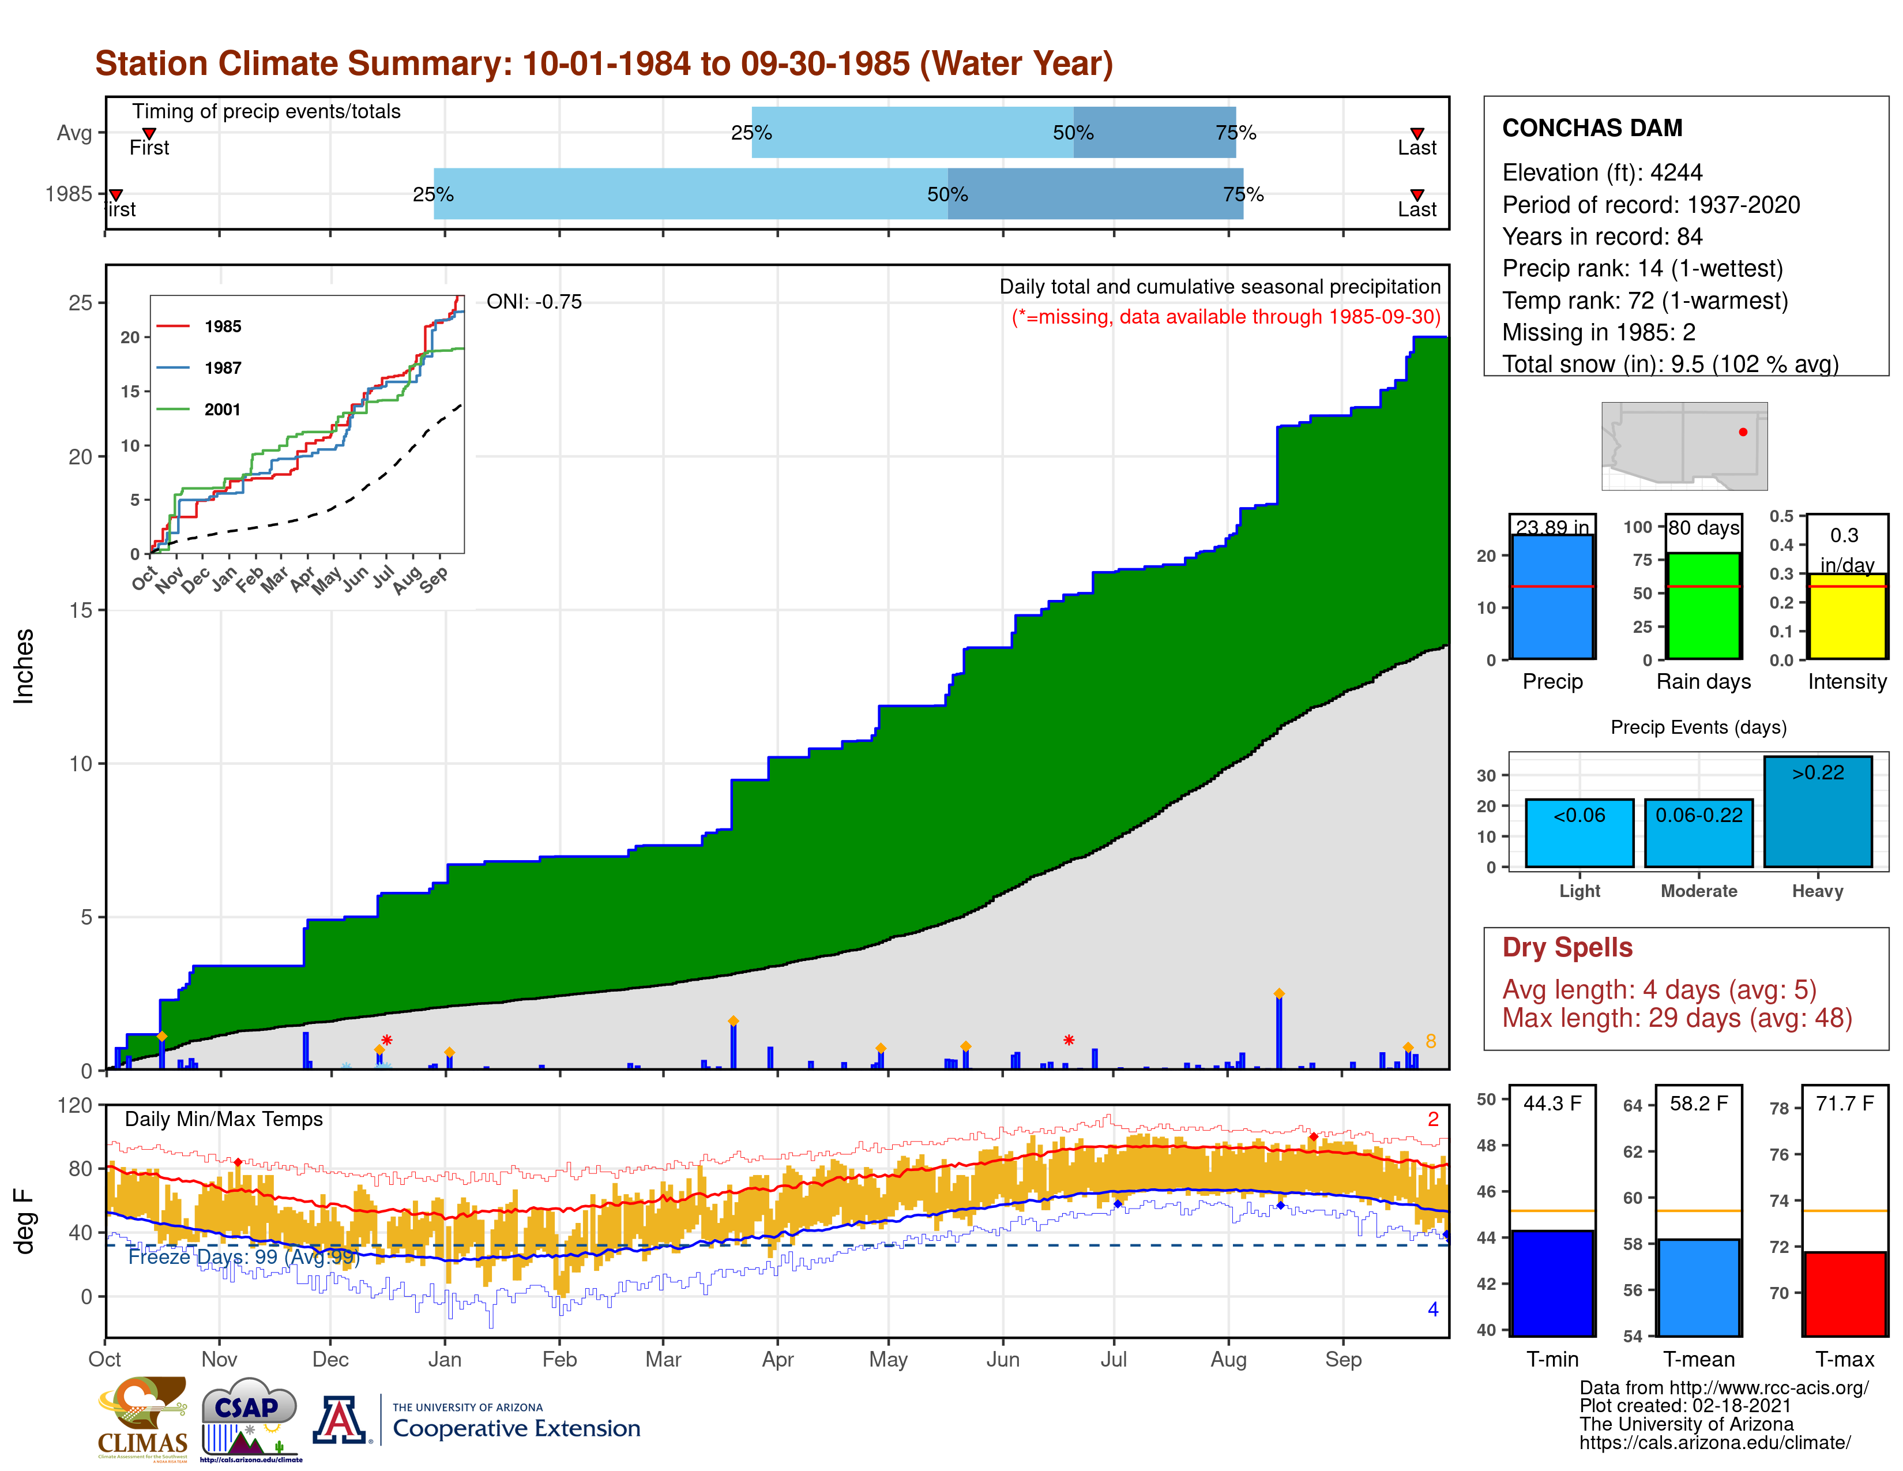Click the rcc-acis.org data source text
The image size is (1903, 1471).
tap(1724, 1387)
